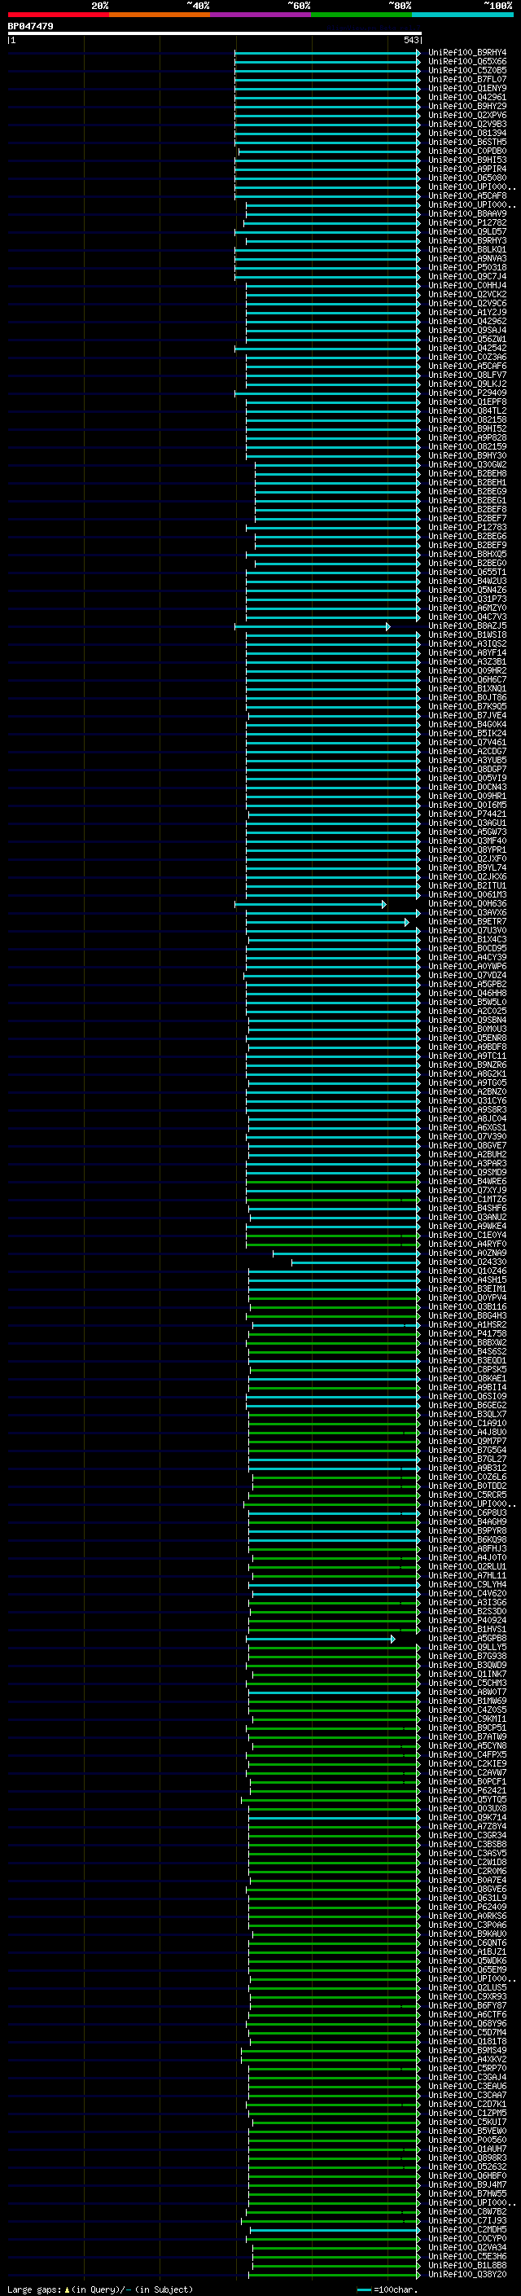Open the UniRef100_Q1ENY9 hit
Screen dimensions: 521x2296
pyautogui.click(x=466, y=88)
